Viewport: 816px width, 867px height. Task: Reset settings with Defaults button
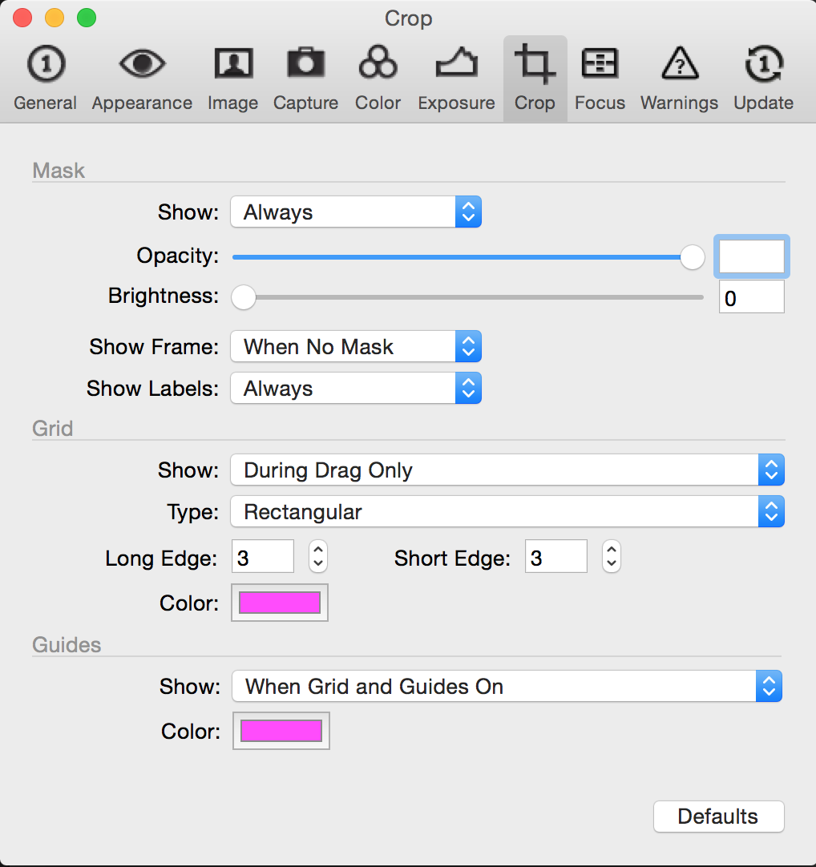[x=719, y=817]
